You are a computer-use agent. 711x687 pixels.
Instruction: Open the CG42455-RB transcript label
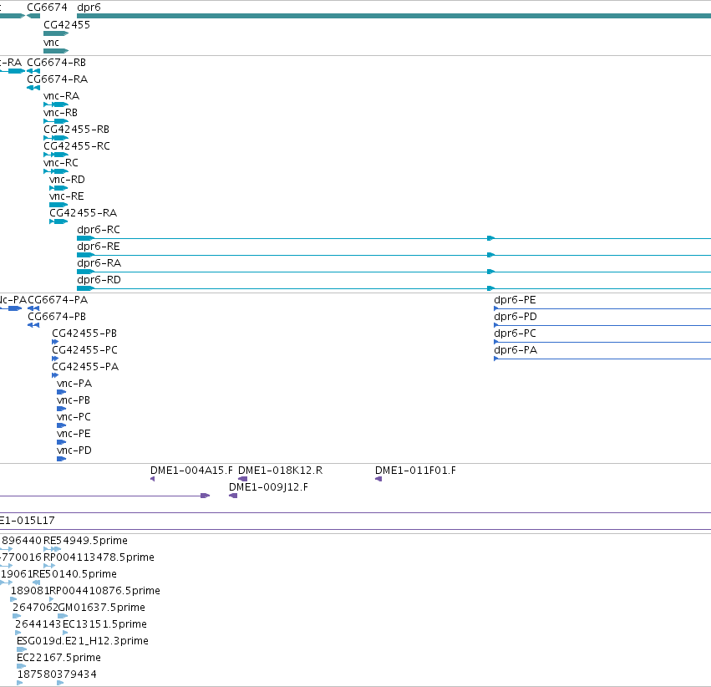coord(76,130)
